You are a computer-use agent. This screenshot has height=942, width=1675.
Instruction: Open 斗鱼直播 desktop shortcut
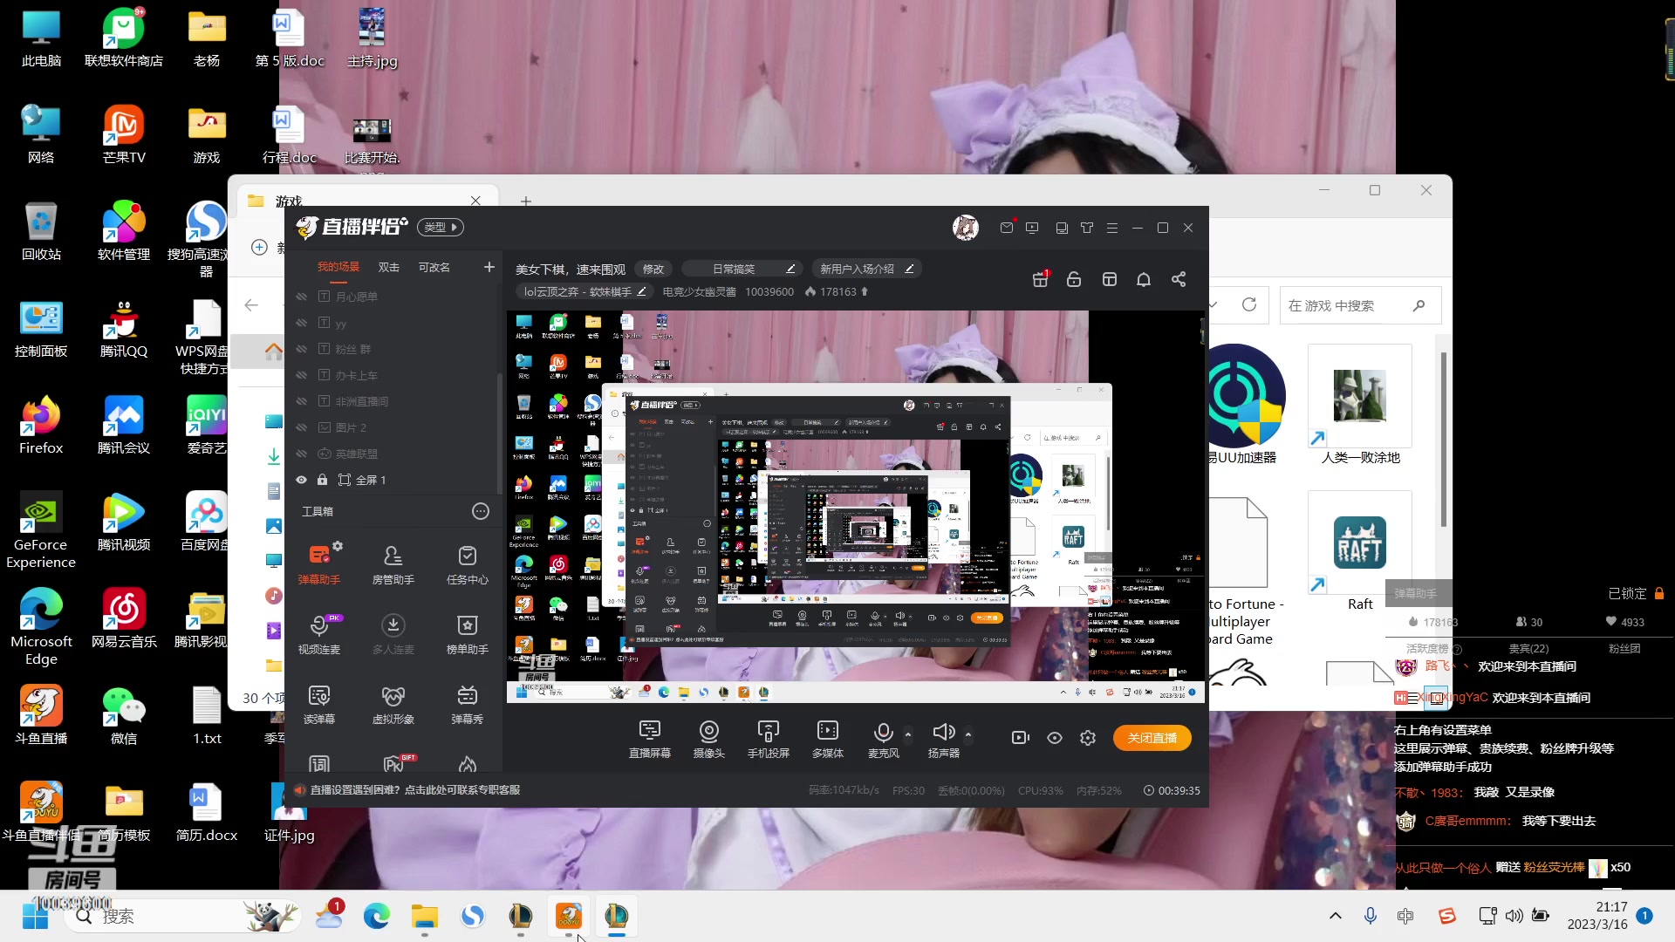click(x=41, y=715)
